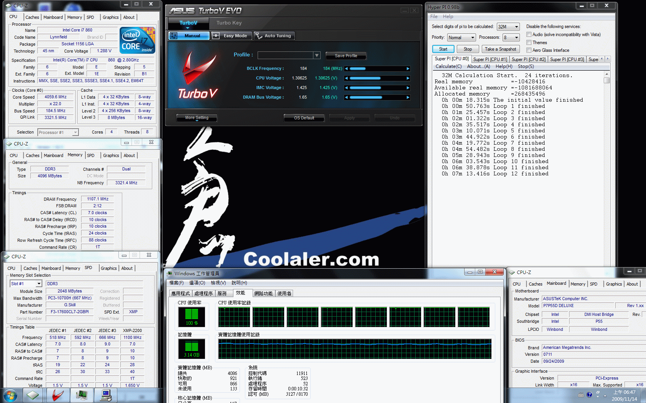This screenshot has height=403, width=646.
Task: Open the Help menu in Hyper PI
Action: (x=448, y=17)
